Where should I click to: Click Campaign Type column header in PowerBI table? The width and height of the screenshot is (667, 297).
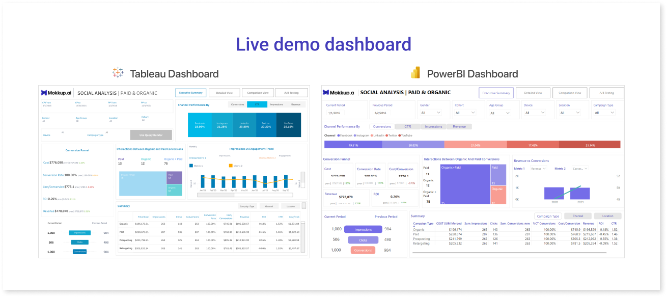pyautogui.click(x=423, y=223)
